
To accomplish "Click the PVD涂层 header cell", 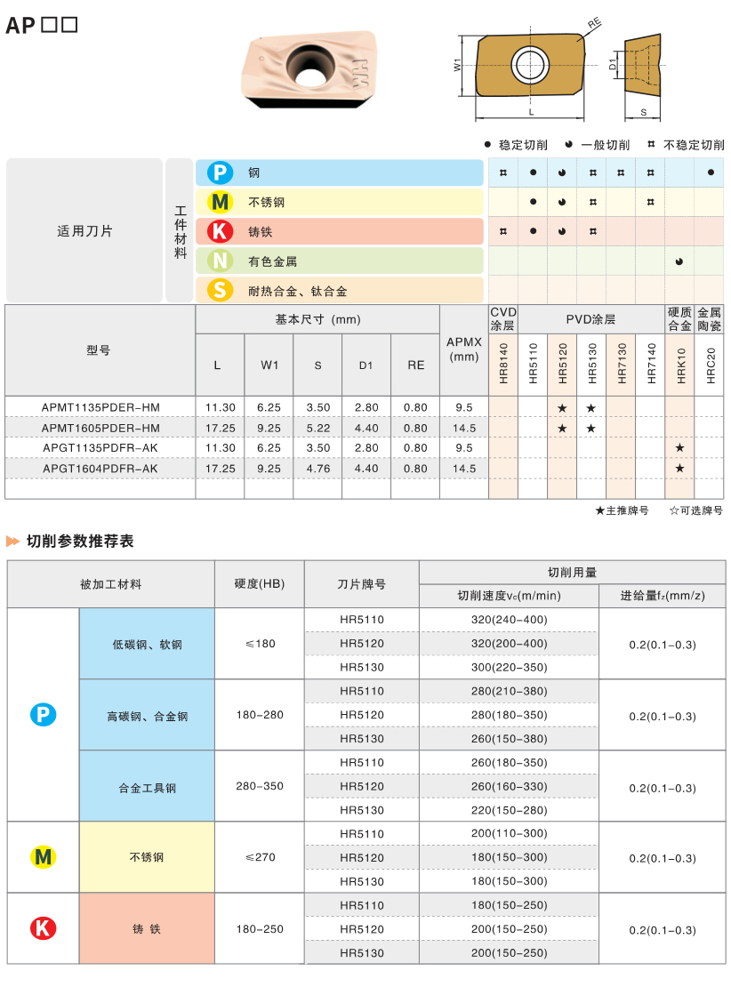I will 591,319.
